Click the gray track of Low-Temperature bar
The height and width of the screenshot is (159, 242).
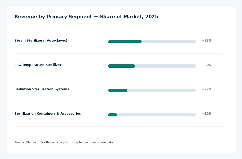tap(165, 66)
